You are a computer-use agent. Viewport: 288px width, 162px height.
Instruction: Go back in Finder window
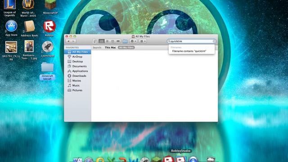(68, 41)
